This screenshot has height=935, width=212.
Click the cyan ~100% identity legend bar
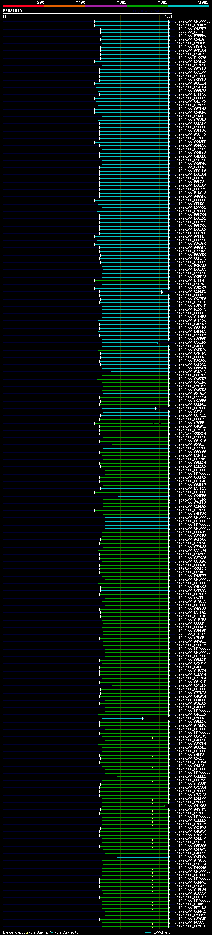point(188,6)
